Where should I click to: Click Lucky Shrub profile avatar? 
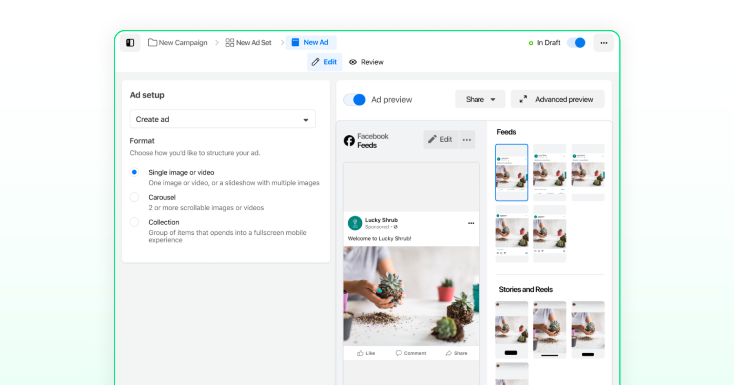355,223
